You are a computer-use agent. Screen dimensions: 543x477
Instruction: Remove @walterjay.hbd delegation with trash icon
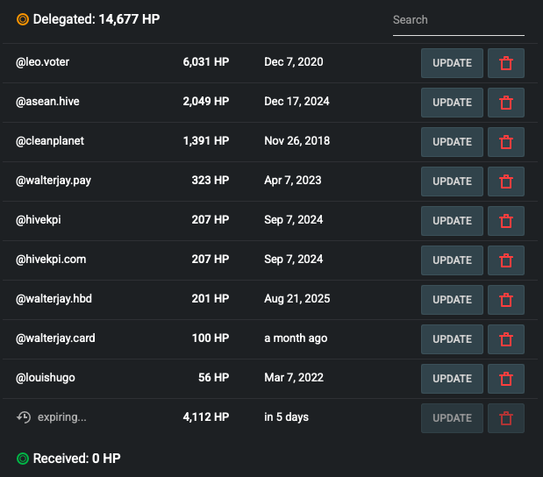point(505,300)
